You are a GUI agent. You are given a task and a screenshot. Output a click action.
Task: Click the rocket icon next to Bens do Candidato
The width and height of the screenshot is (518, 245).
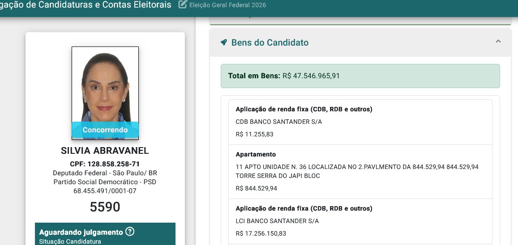click(x=224, y=42)
